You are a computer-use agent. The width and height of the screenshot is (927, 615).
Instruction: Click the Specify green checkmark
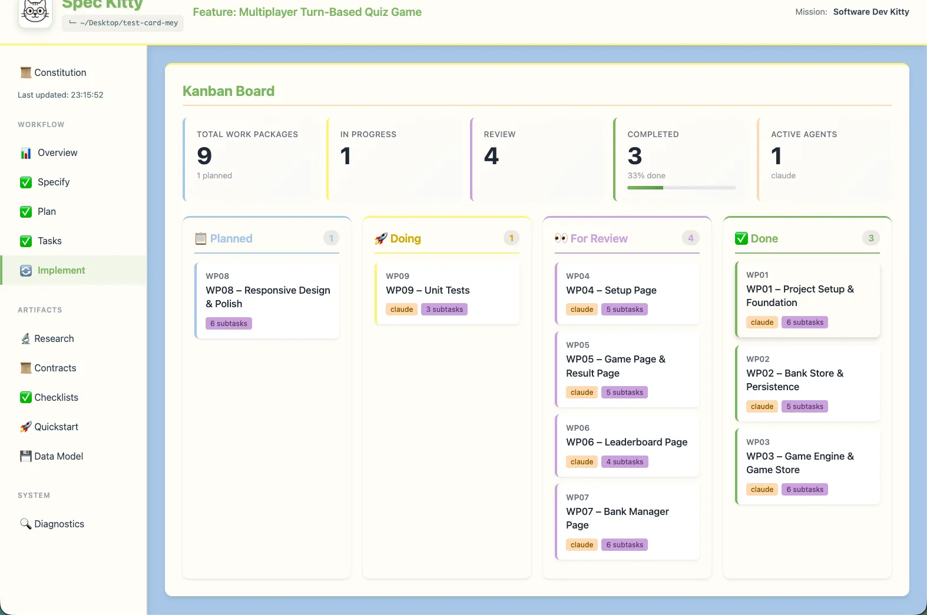[26, 182]
